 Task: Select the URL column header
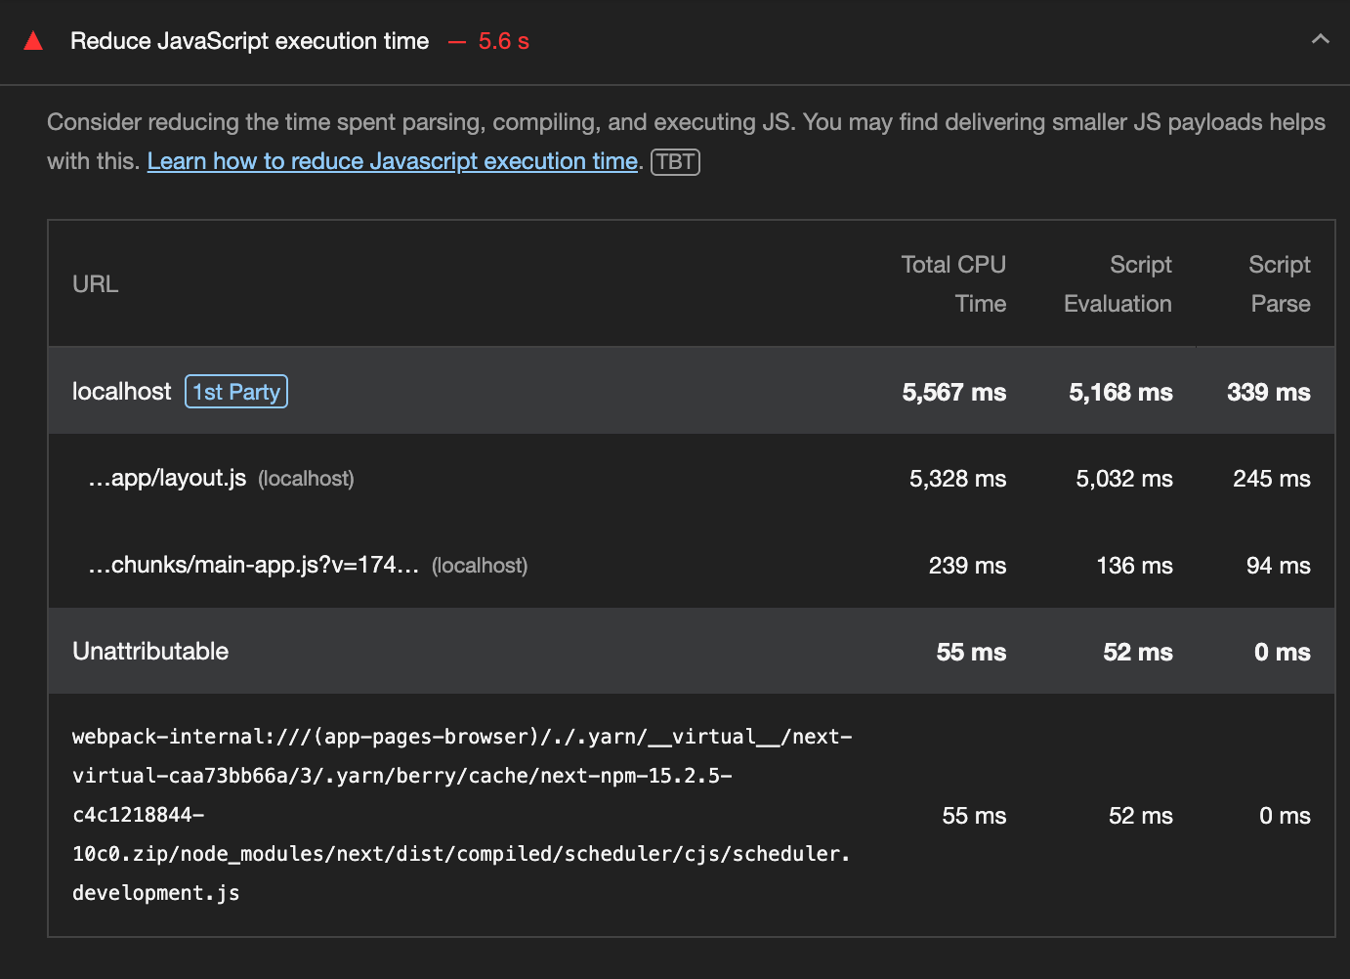pos(95,284)
